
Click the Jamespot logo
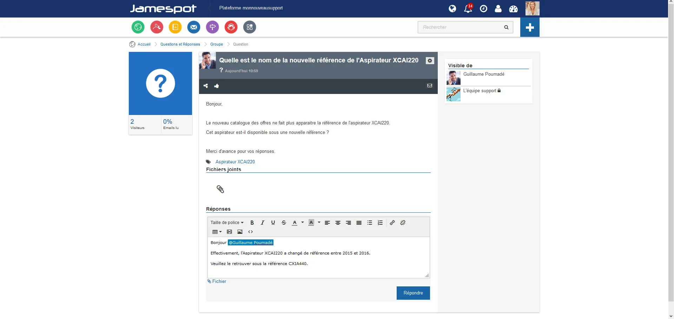click(x=163, y=9)
